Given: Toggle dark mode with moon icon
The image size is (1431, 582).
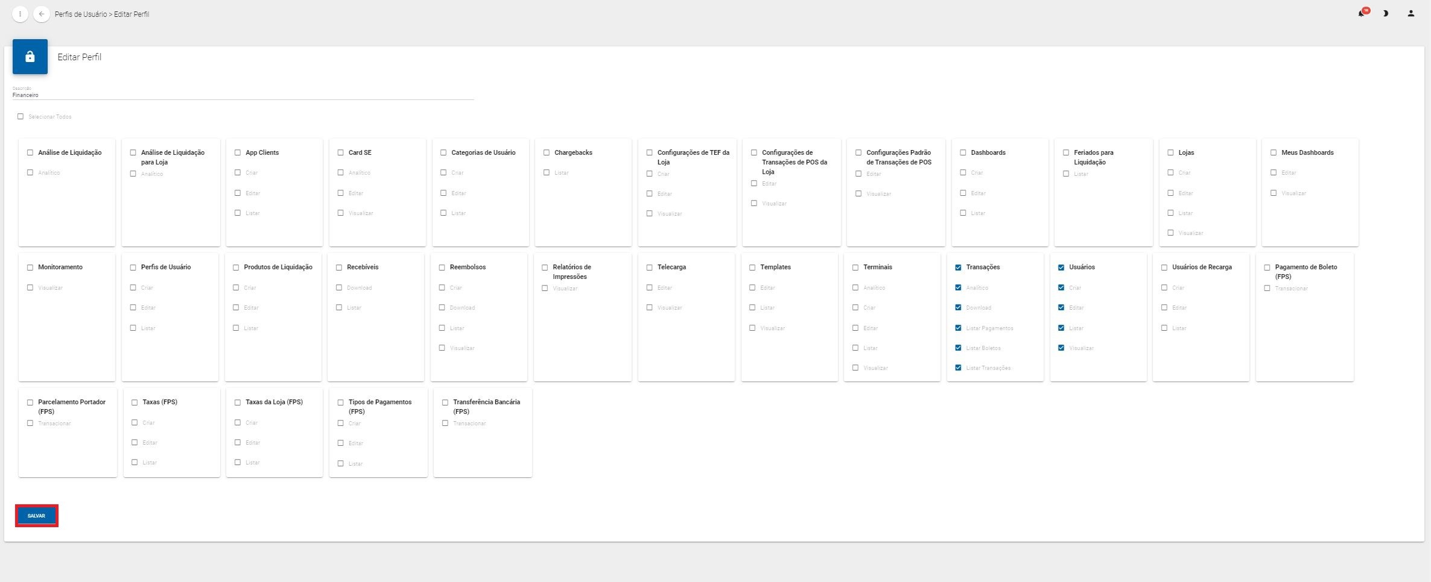Looking at the screenshot, I should [1386, 13].
